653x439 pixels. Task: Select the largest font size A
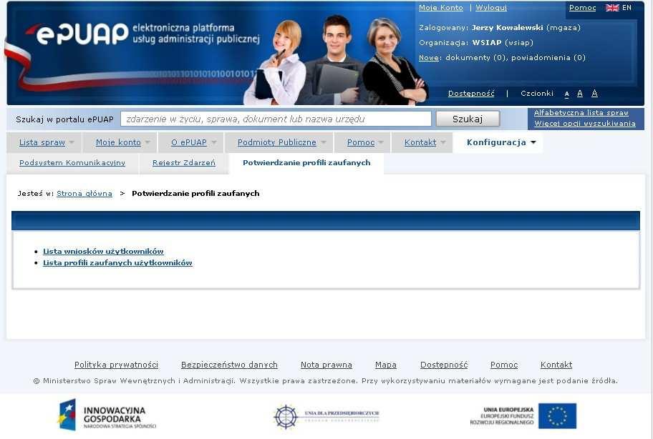[595, 93]
